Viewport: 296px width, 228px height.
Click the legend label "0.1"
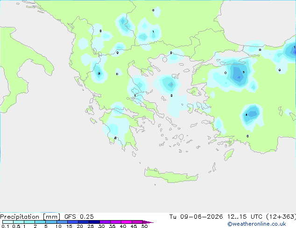5,226
